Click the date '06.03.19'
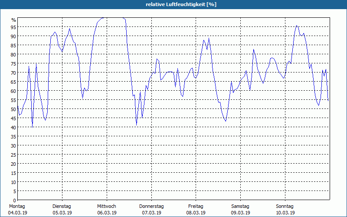 point(107,213)
